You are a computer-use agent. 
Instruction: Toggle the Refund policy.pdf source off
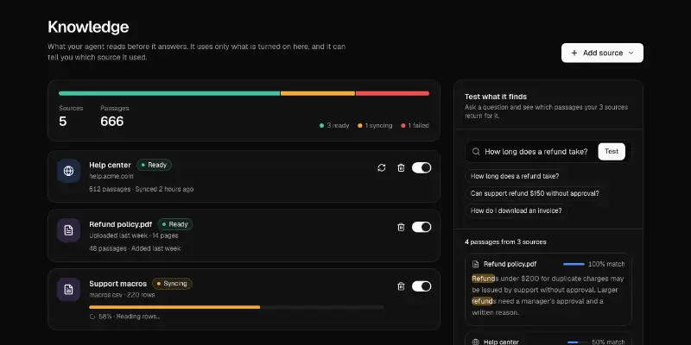tap(422, 227)
